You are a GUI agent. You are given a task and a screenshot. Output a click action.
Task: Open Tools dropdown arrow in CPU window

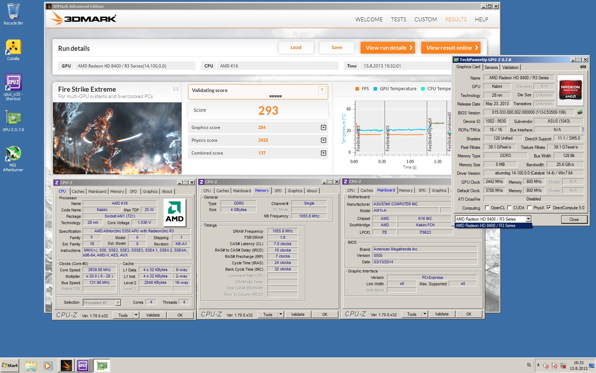tap(136, 315)
